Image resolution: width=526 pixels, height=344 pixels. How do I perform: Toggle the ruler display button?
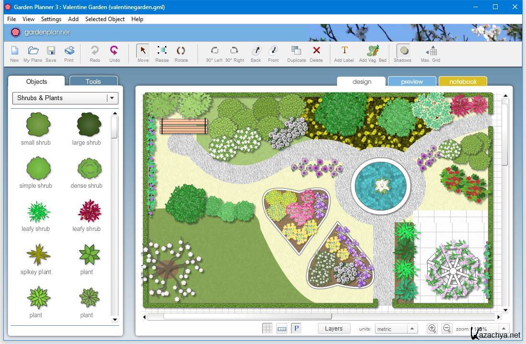pyautogui.click(x=282, y=328)
